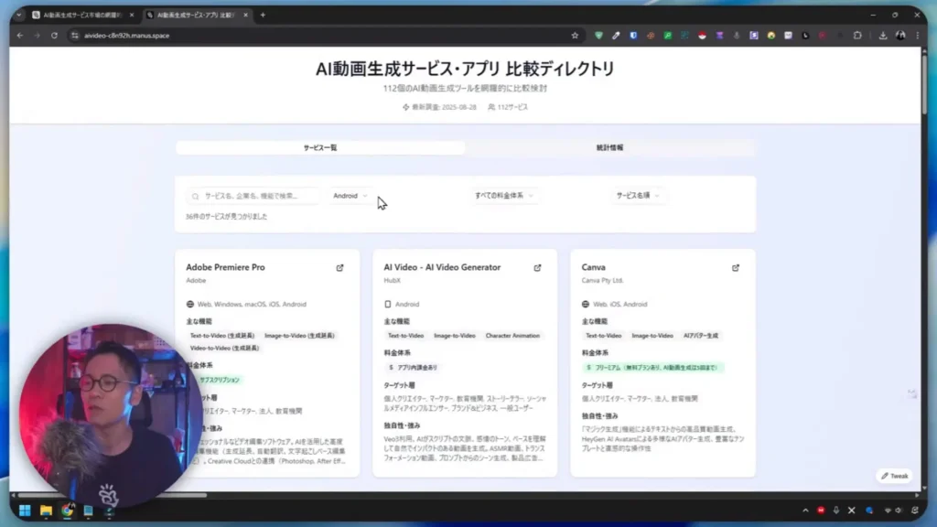Click the red recording icon in system tray
Viewport: 937px width, 527px height.
click(x=821, y=511)
